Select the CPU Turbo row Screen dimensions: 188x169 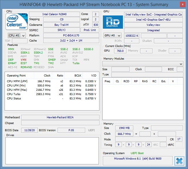[52, 94]
